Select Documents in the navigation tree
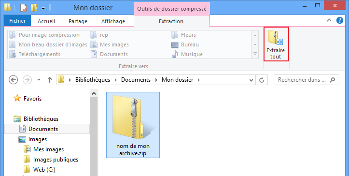349x176 pixels. 47,129
